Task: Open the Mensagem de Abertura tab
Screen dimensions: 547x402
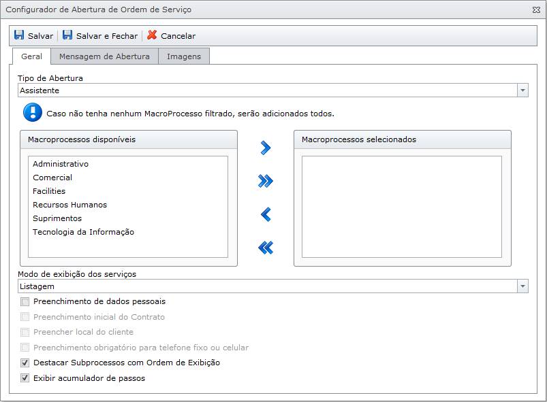Action: (x=104, y=56)
